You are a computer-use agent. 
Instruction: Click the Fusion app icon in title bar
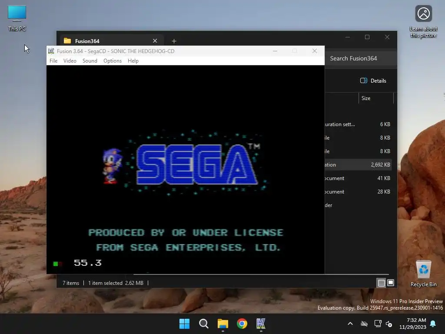pyautogui.click(x=51, y=51)
